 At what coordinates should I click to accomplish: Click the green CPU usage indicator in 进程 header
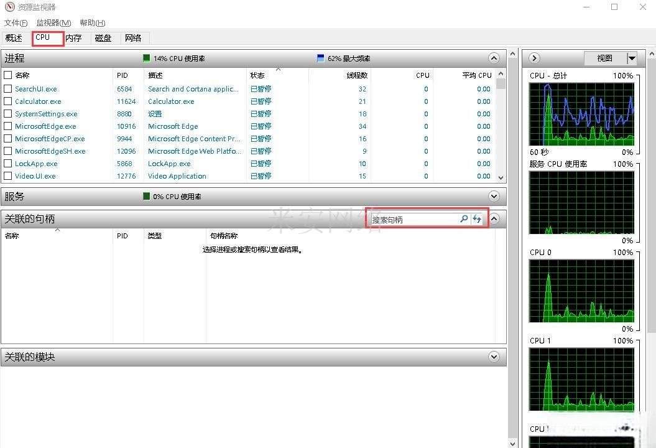pyautogui.click(x=146, y=58)
